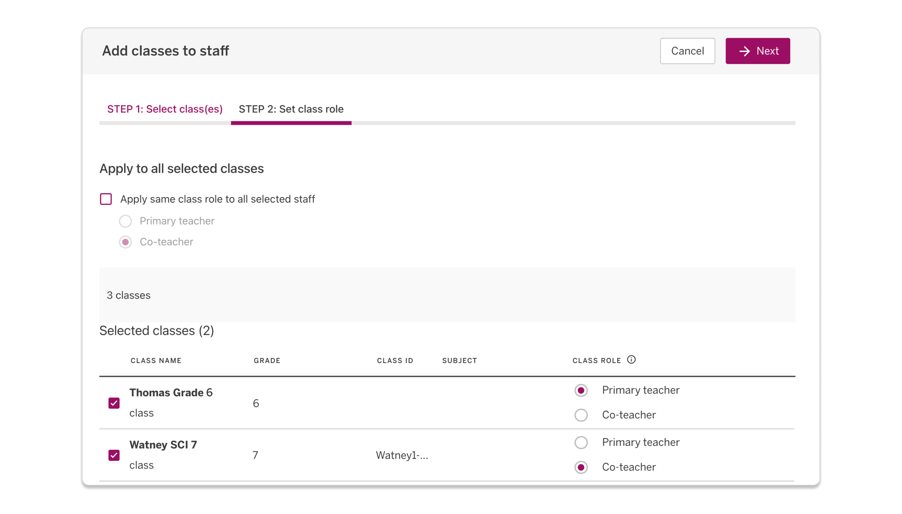This screenshot has height=514, width=902.
Task: Set Co-teacher role for Thomas Grade 6
Action: [x=581, y=415]
